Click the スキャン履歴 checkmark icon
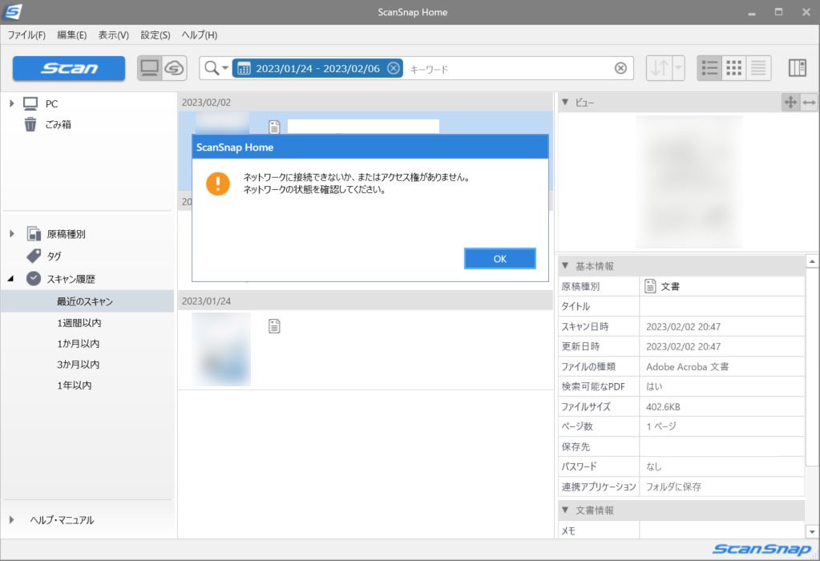Screen dimensions: 820x561 point(34,279)
